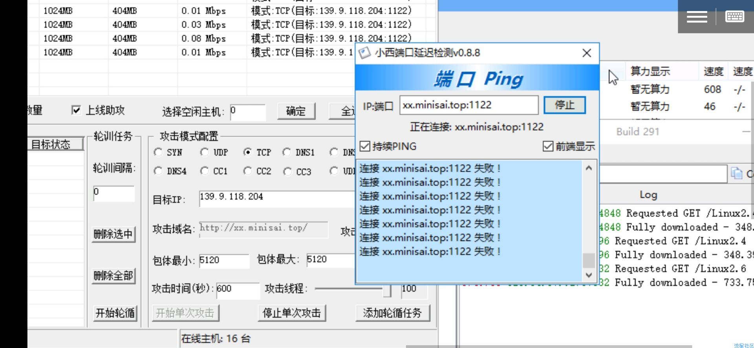Click the 确定 button
This screenshot has height=348, width=754.
point(296,112)
